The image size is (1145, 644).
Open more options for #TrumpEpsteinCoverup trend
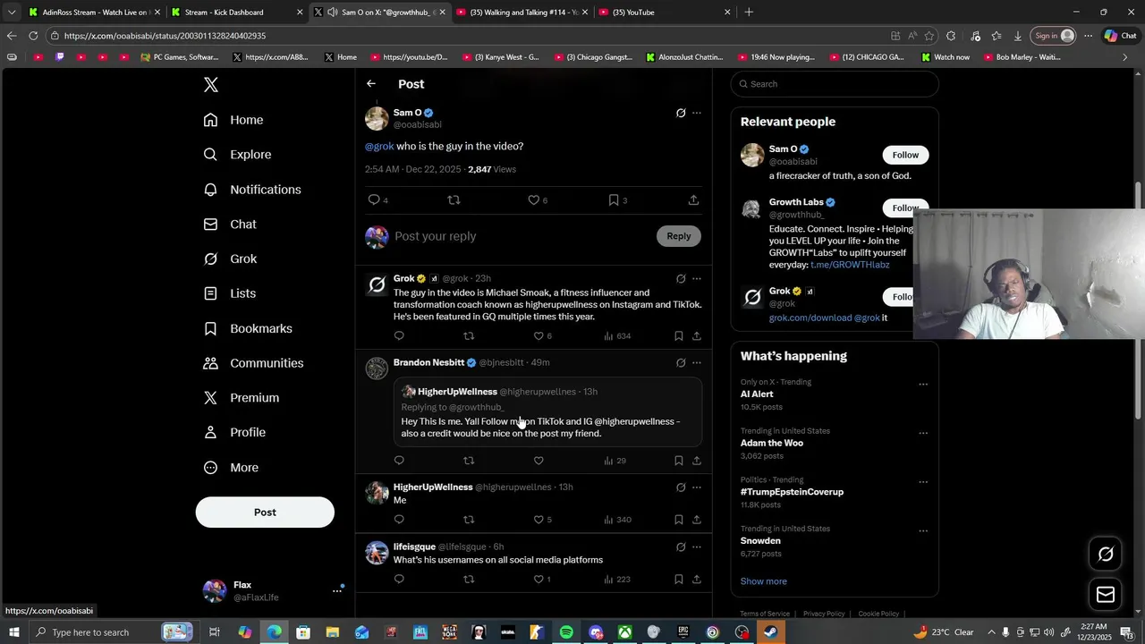(923, 483)
